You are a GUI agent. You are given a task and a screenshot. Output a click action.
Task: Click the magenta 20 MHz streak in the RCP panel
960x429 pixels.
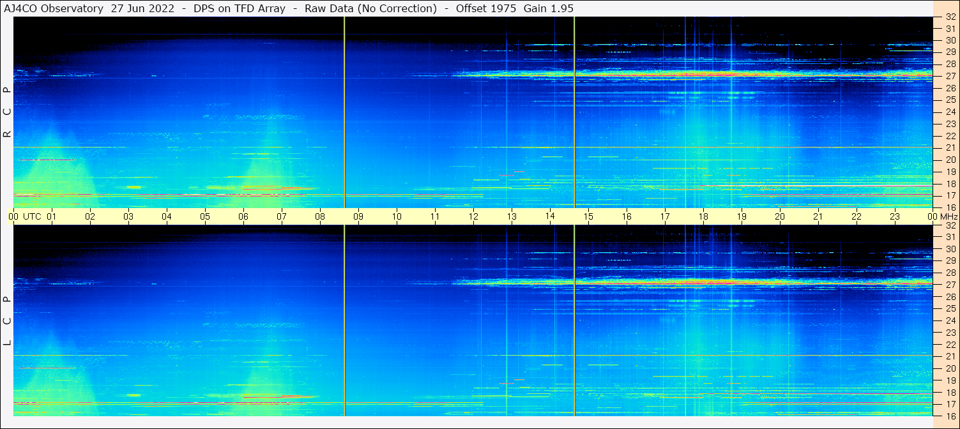(x=48, y=160)
